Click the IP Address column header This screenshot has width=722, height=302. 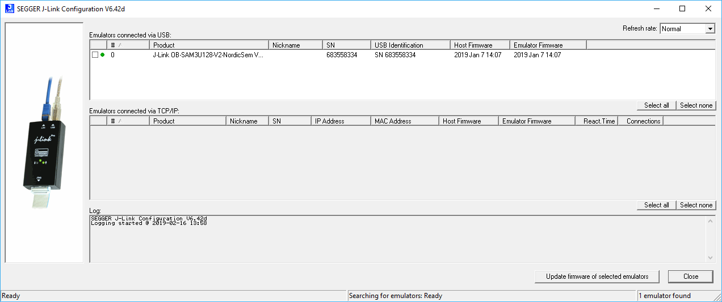pos(341,121)
